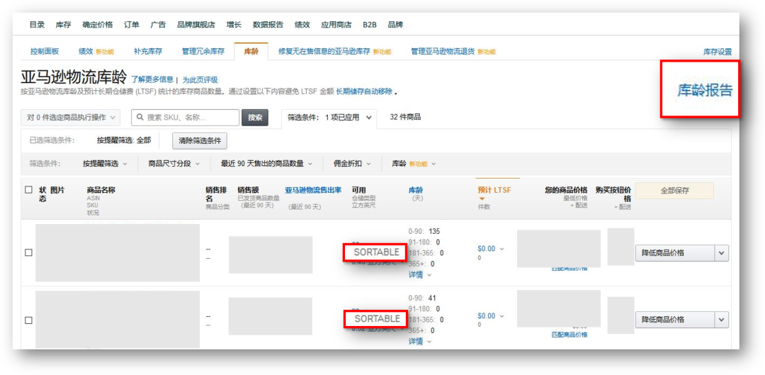Expand the 佣金折扣 filter dropdown
The image size is (765, 375).
(x=352, y=164)
